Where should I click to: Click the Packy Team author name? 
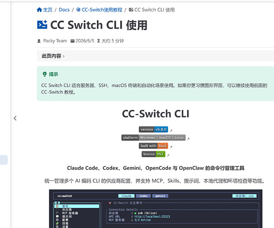coord(55,41)
